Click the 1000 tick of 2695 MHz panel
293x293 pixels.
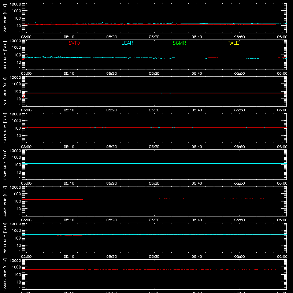point(16,157)
